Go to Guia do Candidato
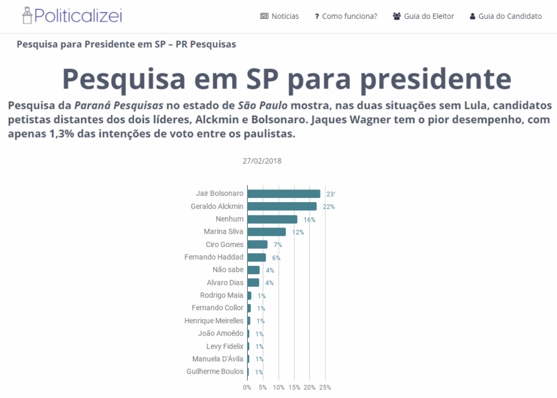Viewport: 557px width, 398px height. [x=510, y=16]
